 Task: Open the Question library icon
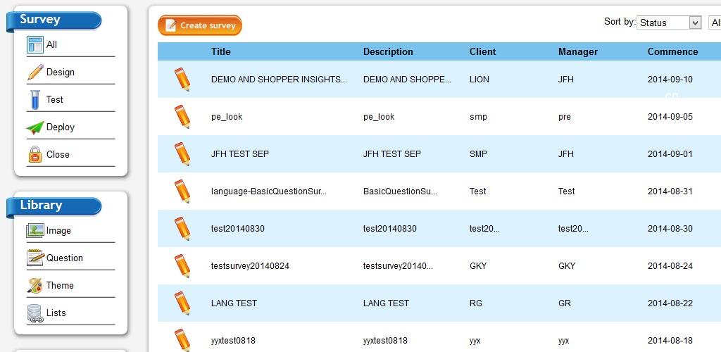click(x=35, y=258)
